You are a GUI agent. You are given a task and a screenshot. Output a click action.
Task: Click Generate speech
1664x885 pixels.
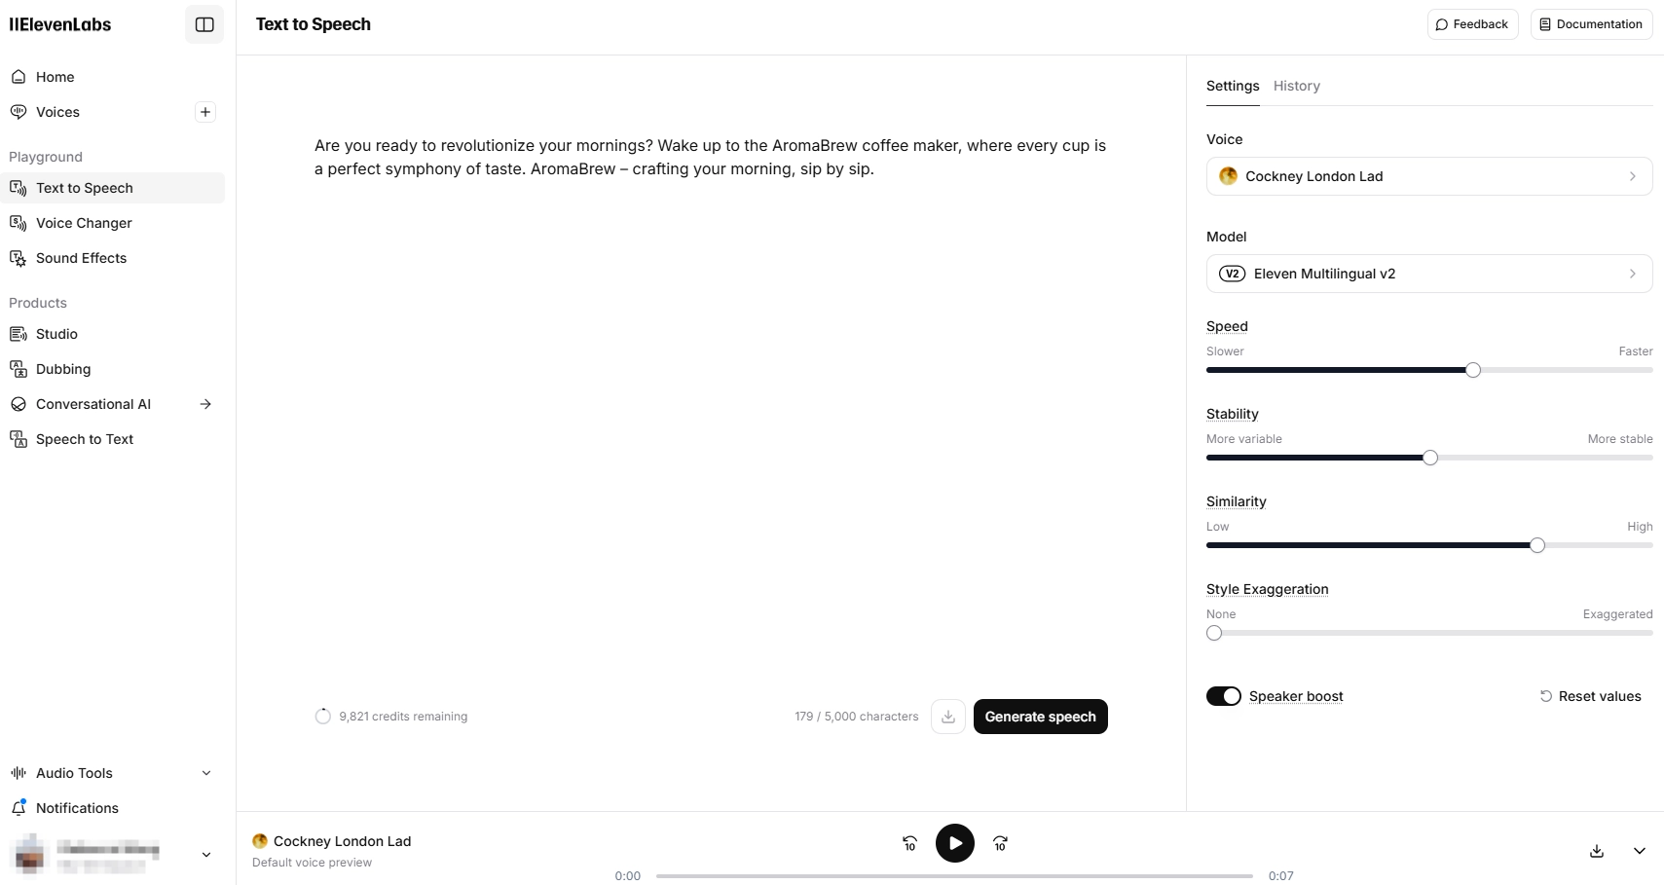(x=1040, y=716)
